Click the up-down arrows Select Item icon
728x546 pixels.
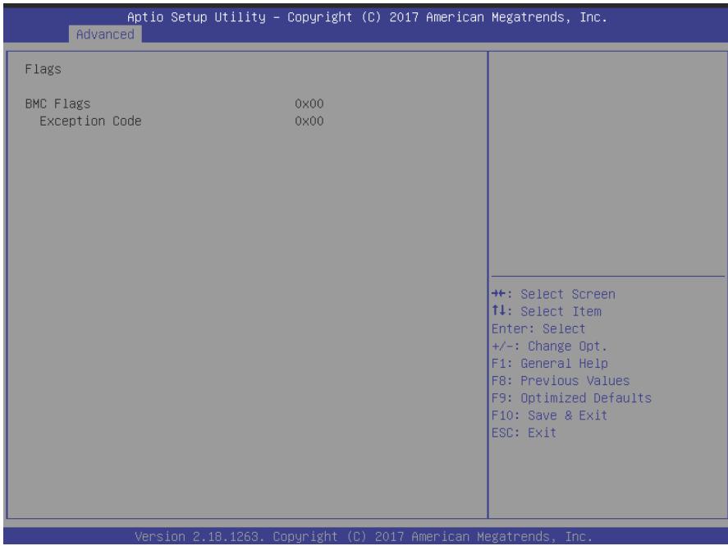[499, 311]
